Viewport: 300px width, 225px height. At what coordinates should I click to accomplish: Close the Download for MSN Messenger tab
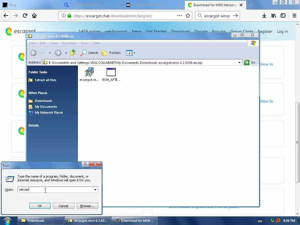pos(241,5)
